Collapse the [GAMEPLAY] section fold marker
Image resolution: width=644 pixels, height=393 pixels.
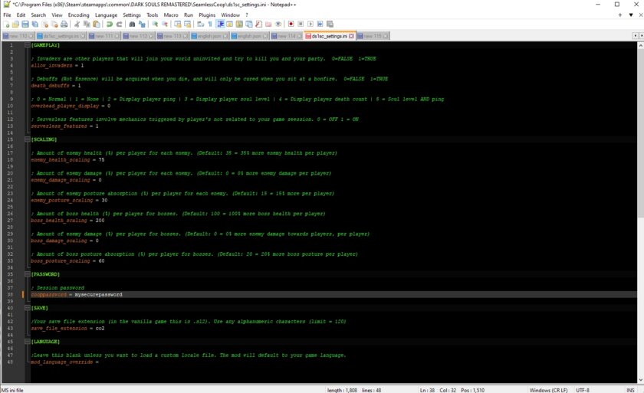pyautogui.click(x=27, y=45)
